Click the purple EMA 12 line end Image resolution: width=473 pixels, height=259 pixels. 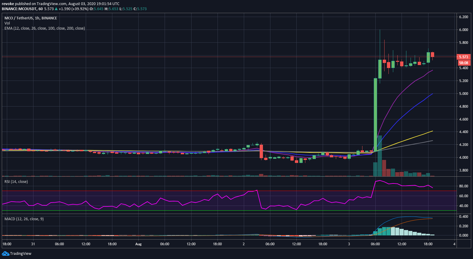432,70
